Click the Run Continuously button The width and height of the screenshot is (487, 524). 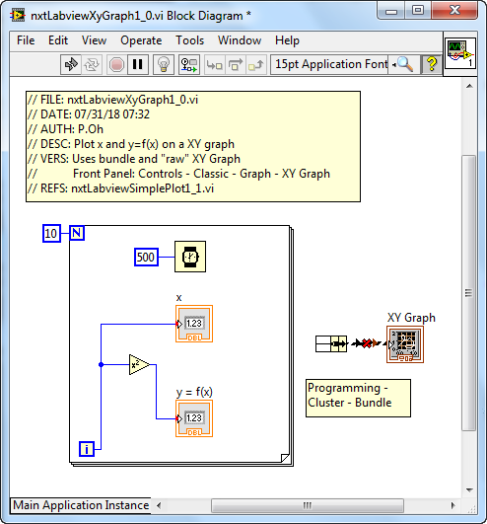click(x=91, y=64)
